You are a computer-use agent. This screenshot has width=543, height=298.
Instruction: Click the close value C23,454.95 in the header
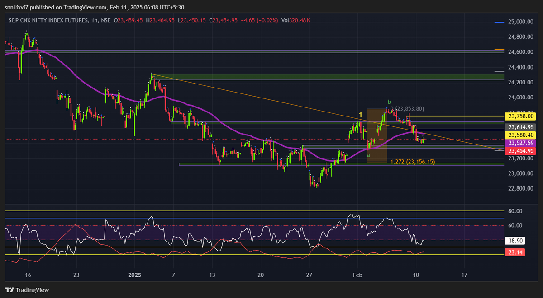[x=224, y=20]
